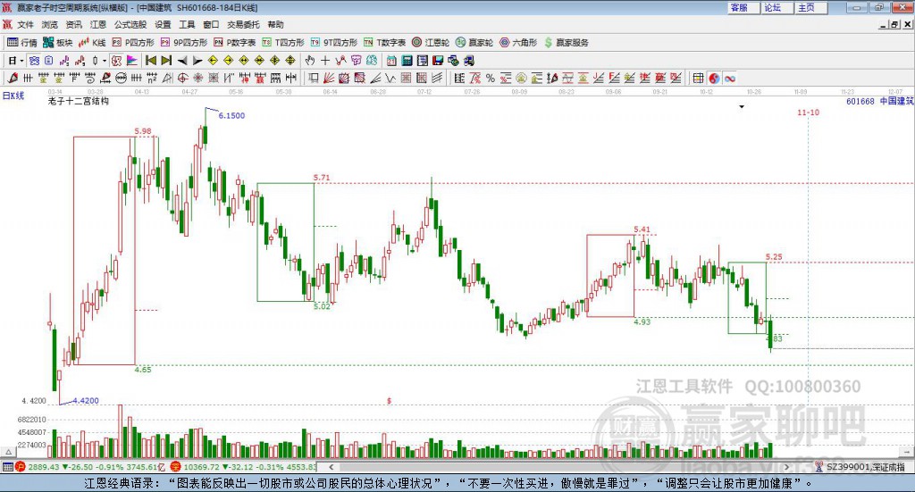The height and width of the screenshot is (492, 915).
Task: Click the status bar scroll right arrow
Action: (786, 467)
